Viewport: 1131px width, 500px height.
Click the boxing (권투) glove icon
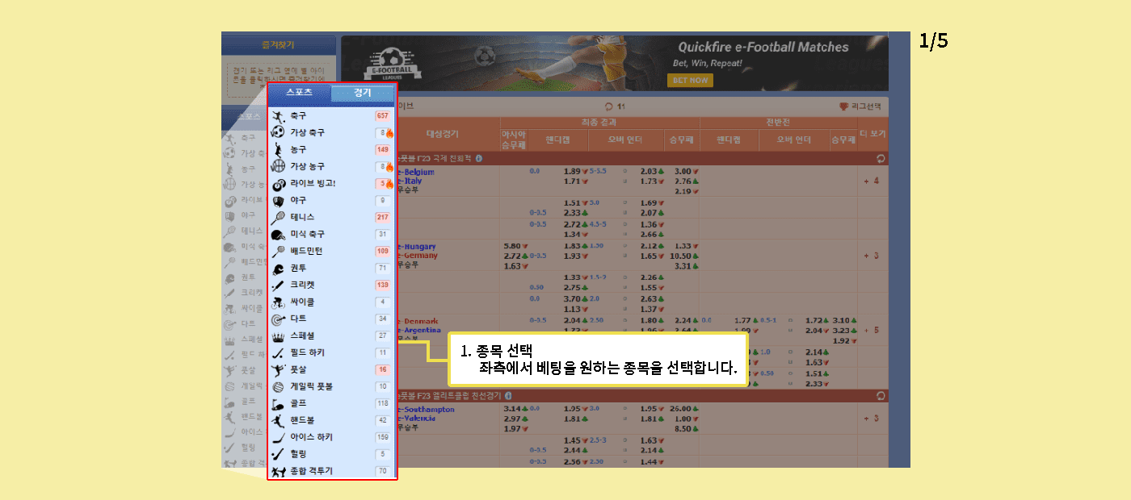pos(278,269)
